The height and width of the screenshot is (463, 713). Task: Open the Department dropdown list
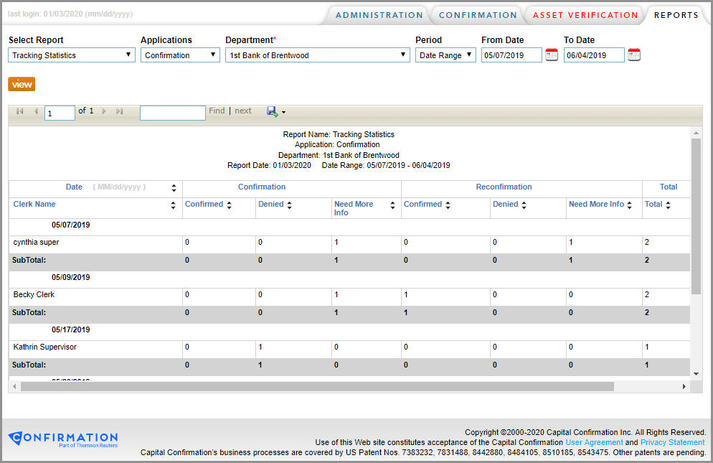tap(317, 55)
